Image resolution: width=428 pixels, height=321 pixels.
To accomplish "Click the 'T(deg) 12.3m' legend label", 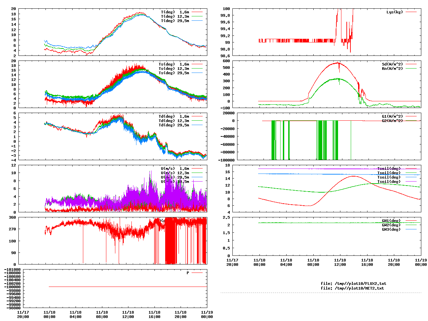I will click(x=175, y=16).
